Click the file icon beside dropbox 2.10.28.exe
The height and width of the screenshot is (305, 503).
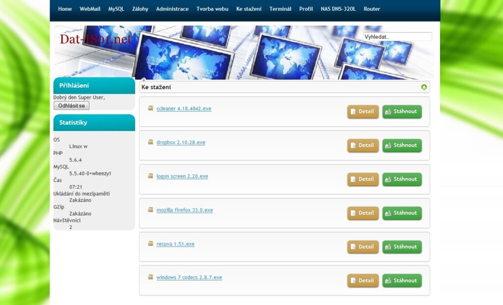(151, 142)
